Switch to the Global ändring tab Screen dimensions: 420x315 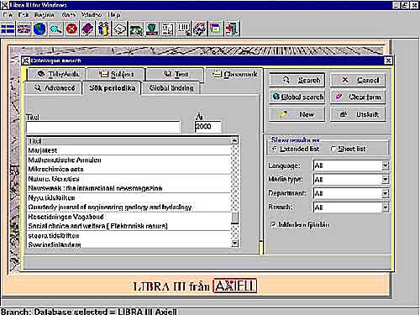coord(171,88)
